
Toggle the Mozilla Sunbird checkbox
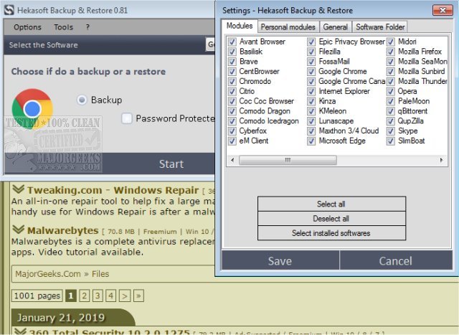[390, 72]
